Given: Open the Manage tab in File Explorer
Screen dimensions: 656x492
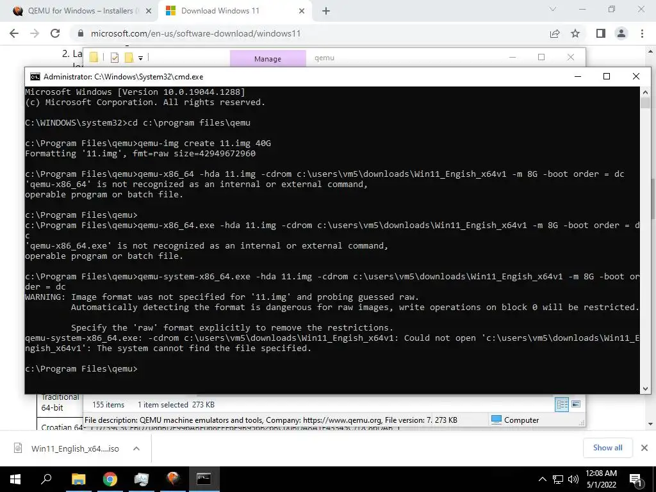Looking at the screenshot, I should (268, 58).
